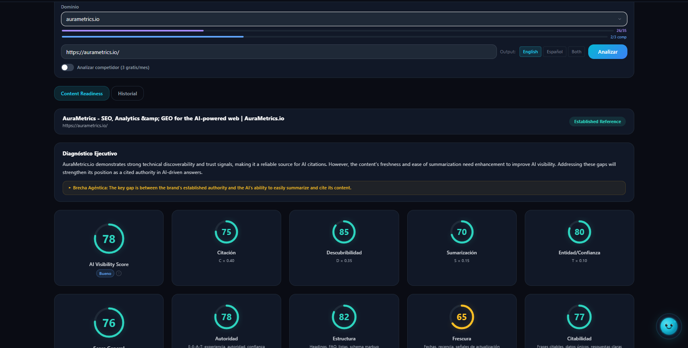The image size is (688, 348).
Task: Click the 'T × 0.10' weight label
Action: (579, 261)
